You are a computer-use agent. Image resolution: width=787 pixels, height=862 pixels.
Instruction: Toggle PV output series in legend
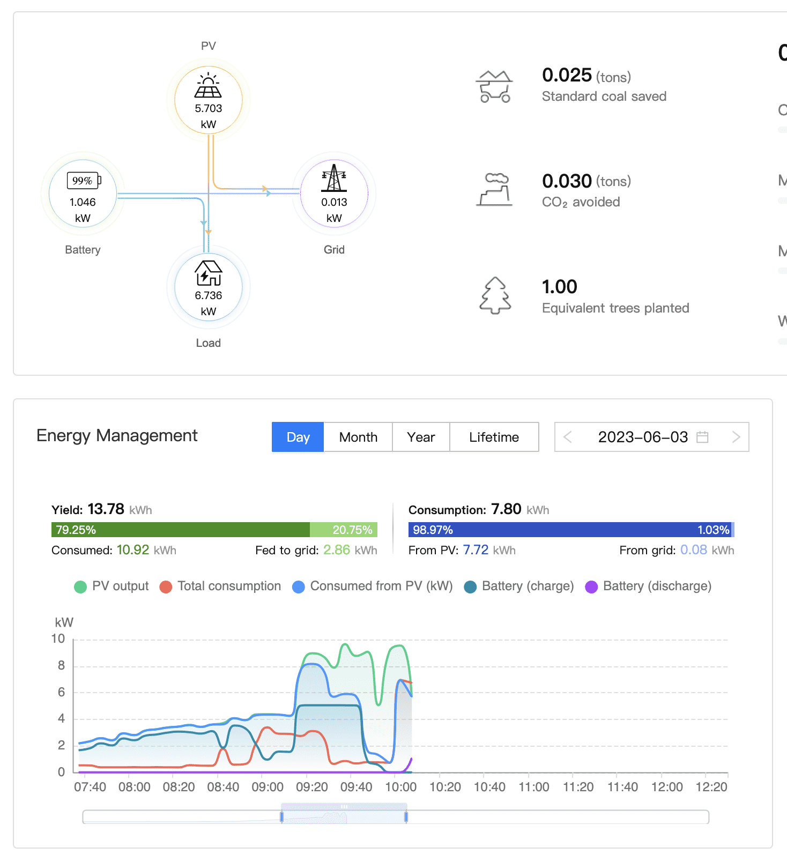pos(112,586)
